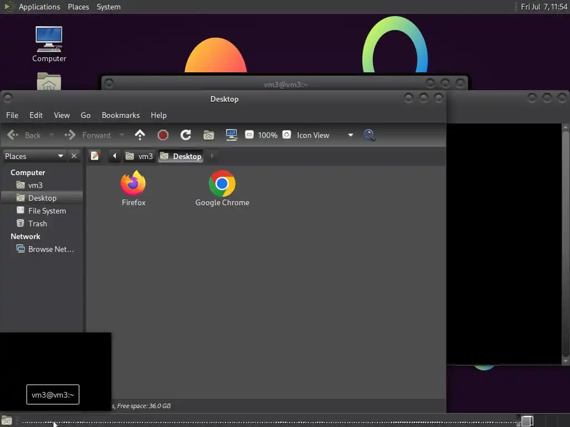
Task: Open the View menu
Action: (62, 115)
